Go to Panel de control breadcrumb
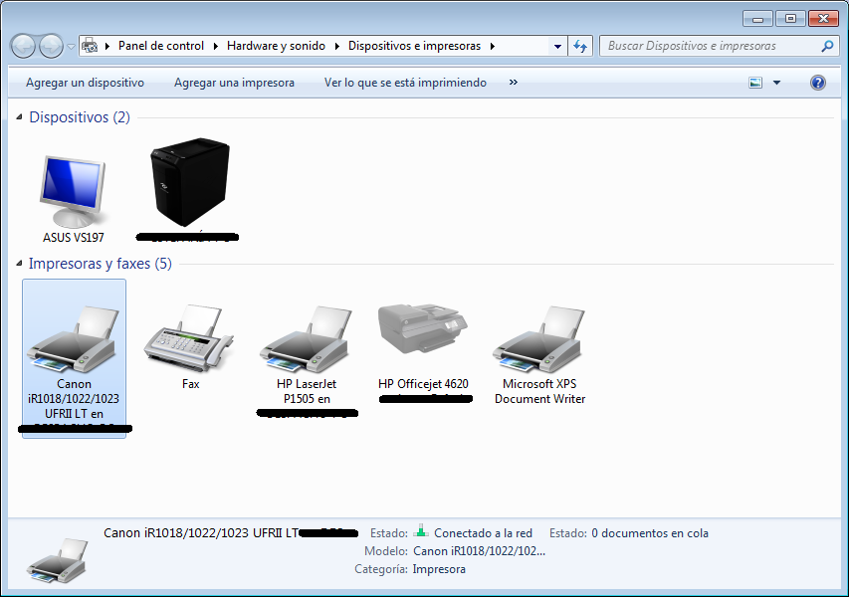 [x=161, y=46]
